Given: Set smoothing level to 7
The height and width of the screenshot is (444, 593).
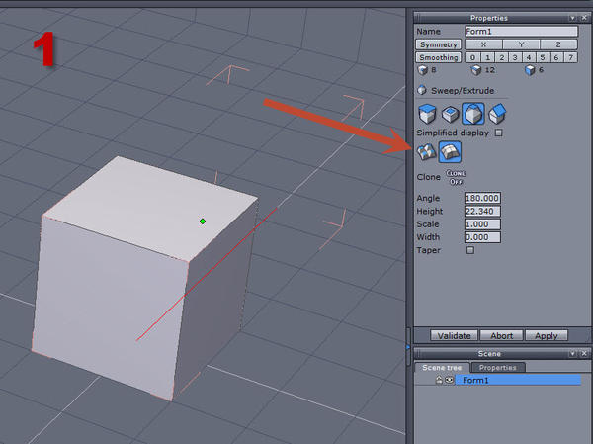Looking at the screenshot, I should pyautogui.click(x=570, y=57).
